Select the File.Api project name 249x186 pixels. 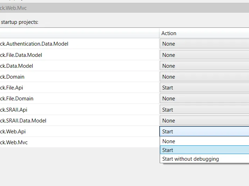pos(12,88)
